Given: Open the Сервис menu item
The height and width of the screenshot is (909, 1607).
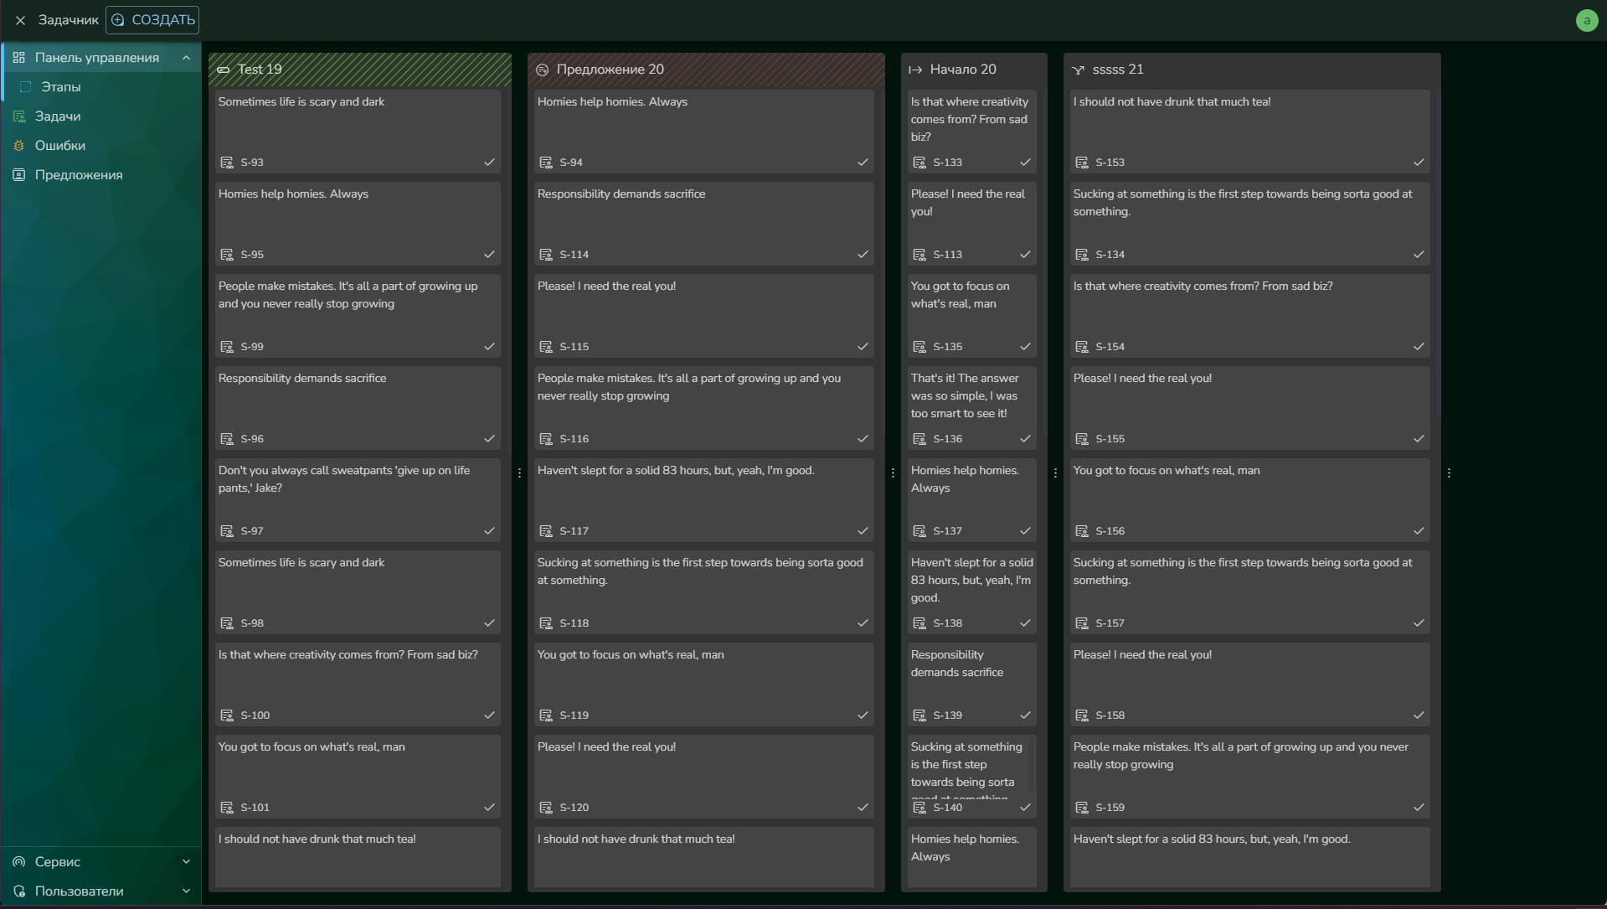Looking at the screenshot, I should [100, 862].
